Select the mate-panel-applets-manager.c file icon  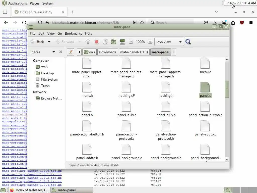coord(126,64)
